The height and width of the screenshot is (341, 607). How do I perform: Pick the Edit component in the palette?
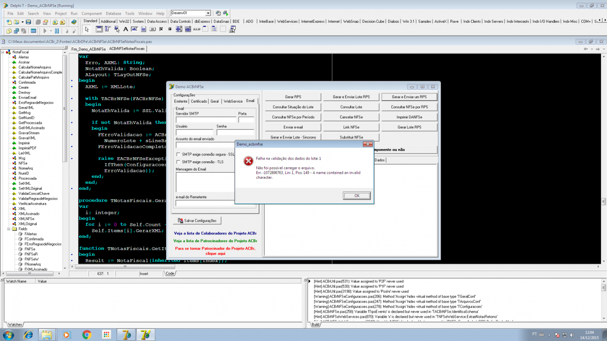pos(134,29)
